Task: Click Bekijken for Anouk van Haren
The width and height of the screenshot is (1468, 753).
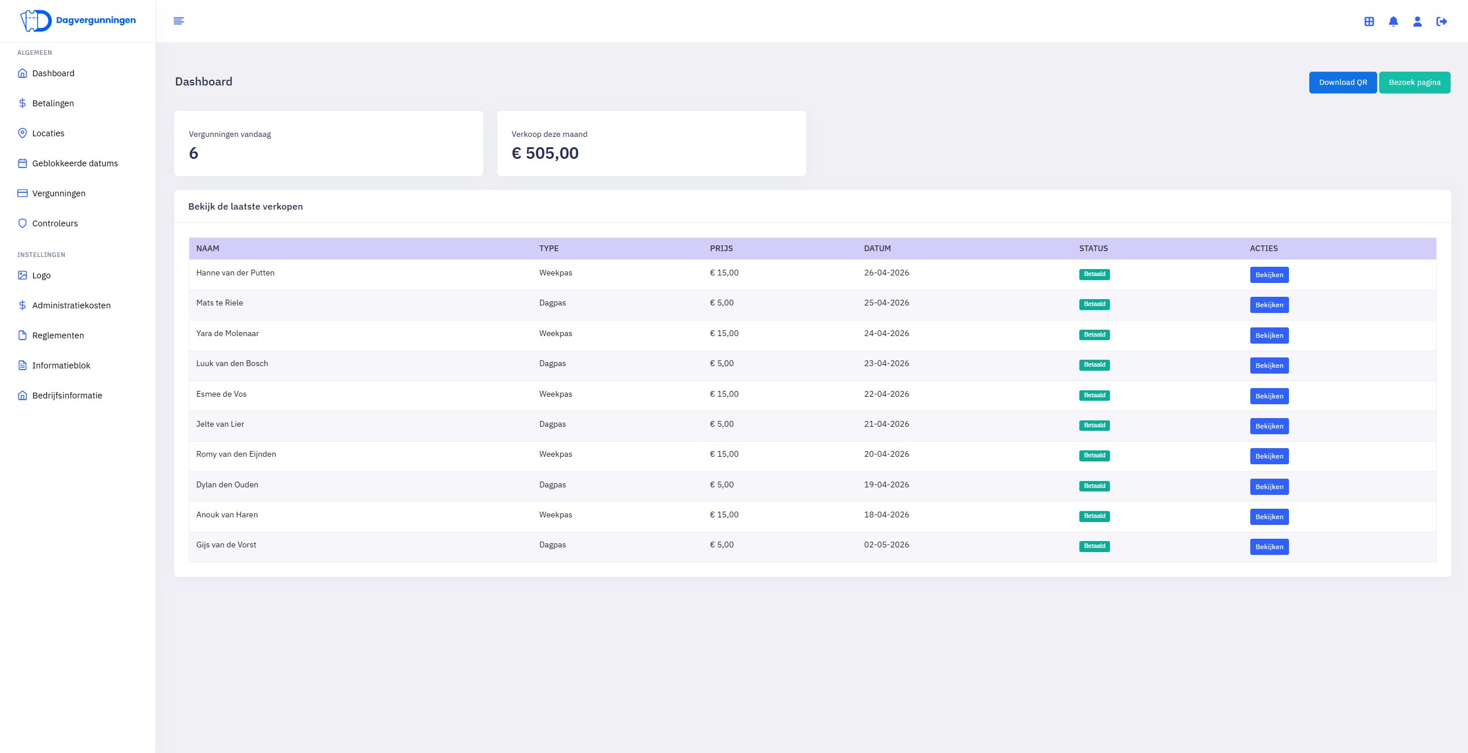Action: [1269, 517]
